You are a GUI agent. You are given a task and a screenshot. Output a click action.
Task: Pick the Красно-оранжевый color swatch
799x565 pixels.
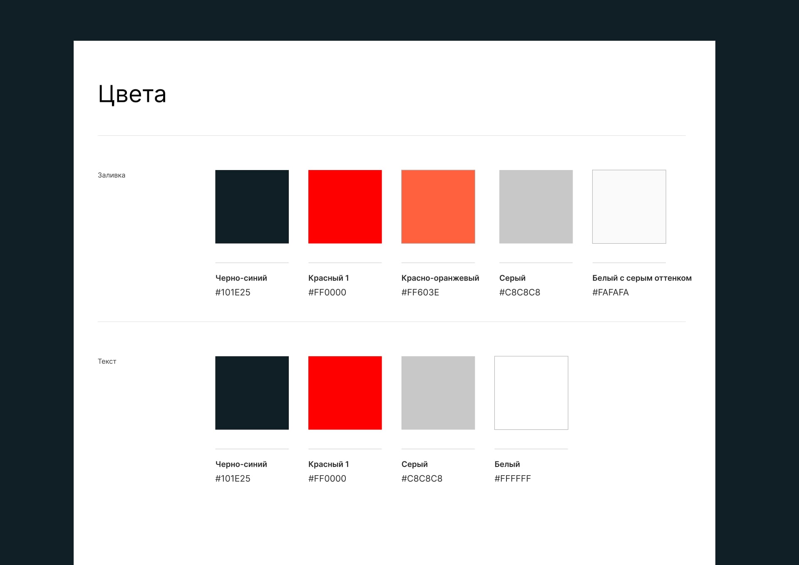pos(438,207)
